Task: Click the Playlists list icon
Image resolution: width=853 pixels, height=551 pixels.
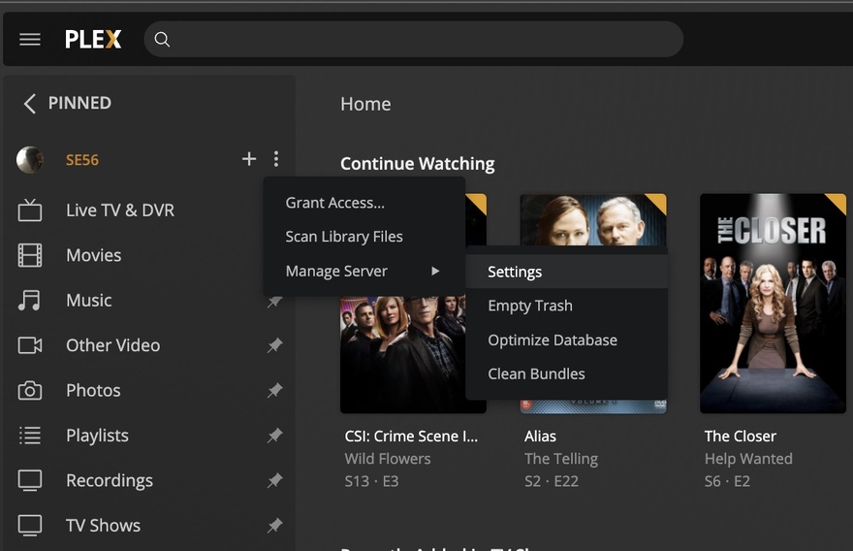Action: pyautogui.click(x=30, y=436)
